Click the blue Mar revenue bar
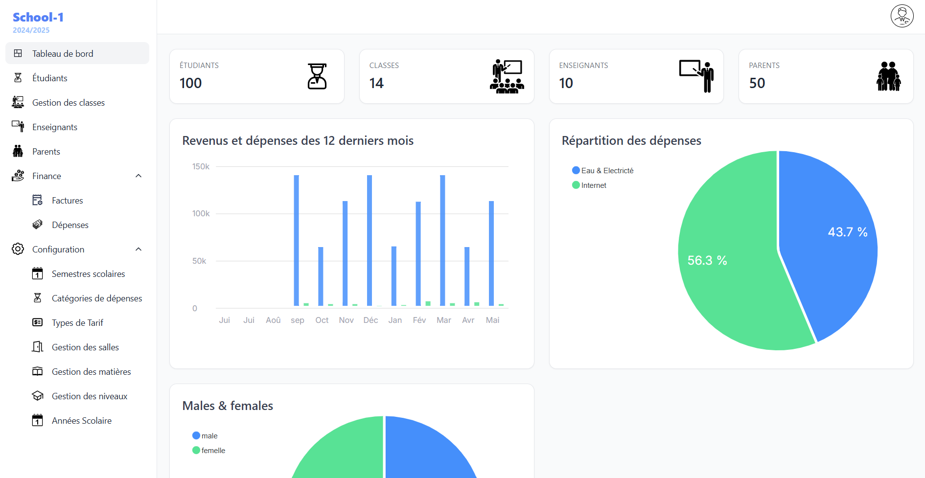Viewport: 925px width, 478px height. click(x=442, y=240)
